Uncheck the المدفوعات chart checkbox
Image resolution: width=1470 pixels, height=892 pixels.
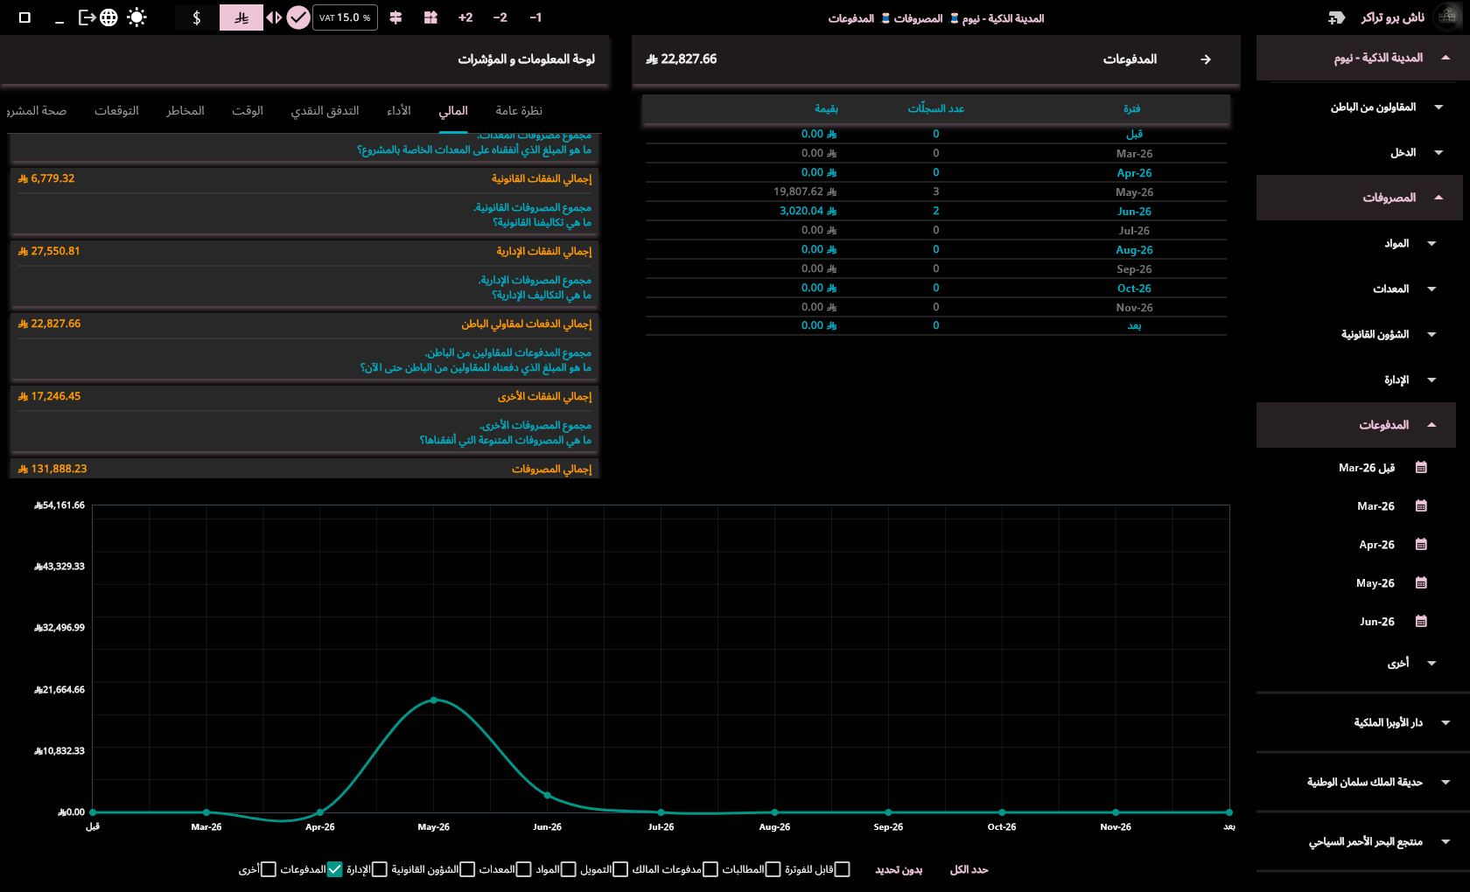point(334,869)
